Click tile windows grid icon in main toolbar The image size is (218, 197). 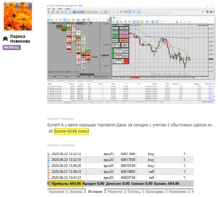pos(121,12)
